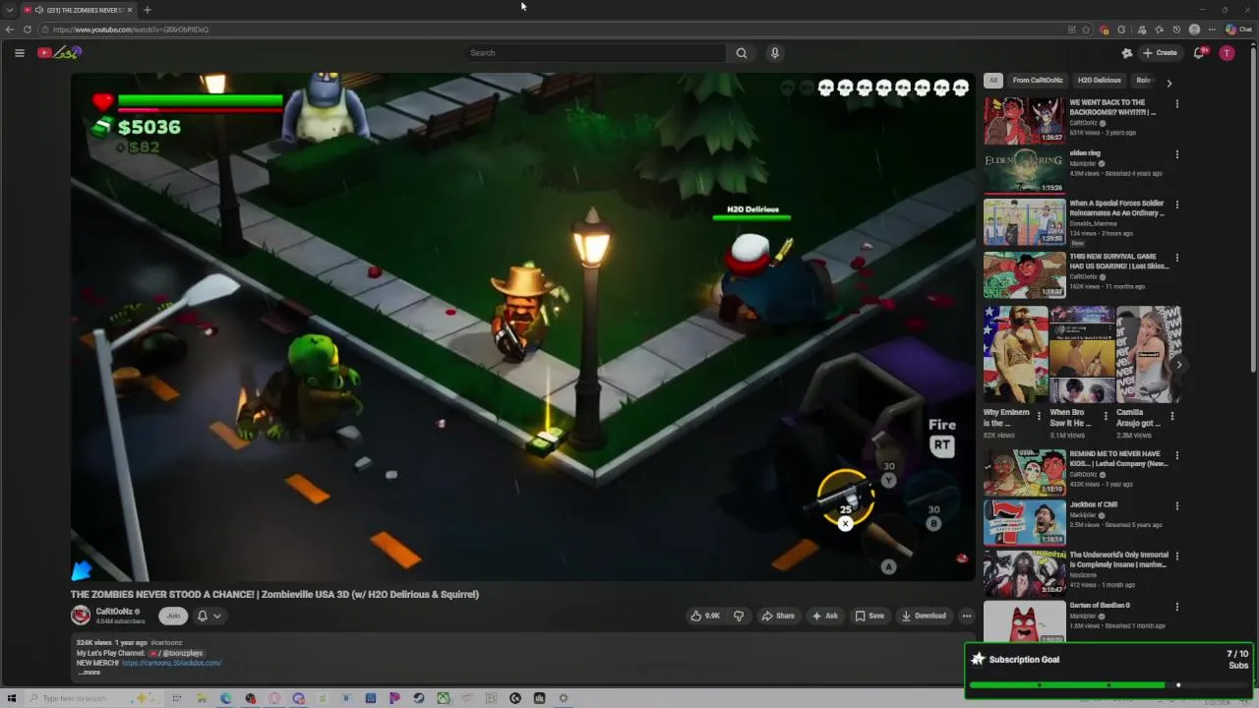Screen dimensions: 1259x708
Task: Open options for the Backrooms video
Action: [1177, 104]
